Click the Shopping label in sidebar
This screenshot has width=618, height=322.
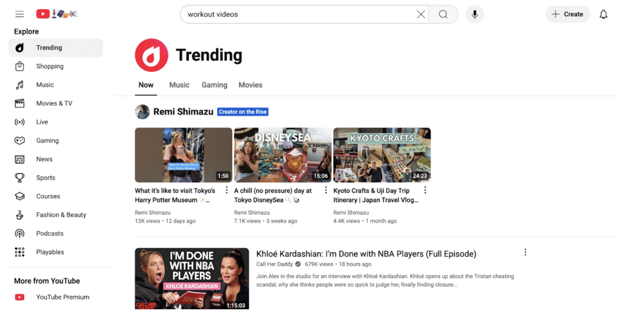pos(49,66)
